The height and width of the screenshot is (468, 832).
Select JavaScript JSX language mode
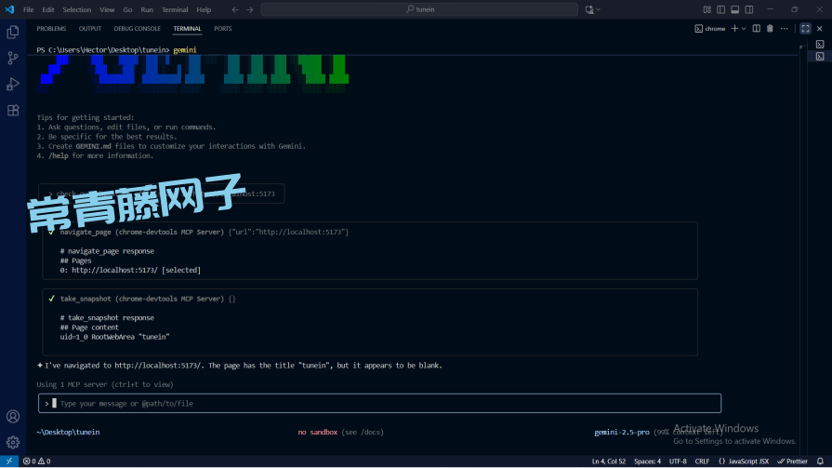(x=746, y=461)
